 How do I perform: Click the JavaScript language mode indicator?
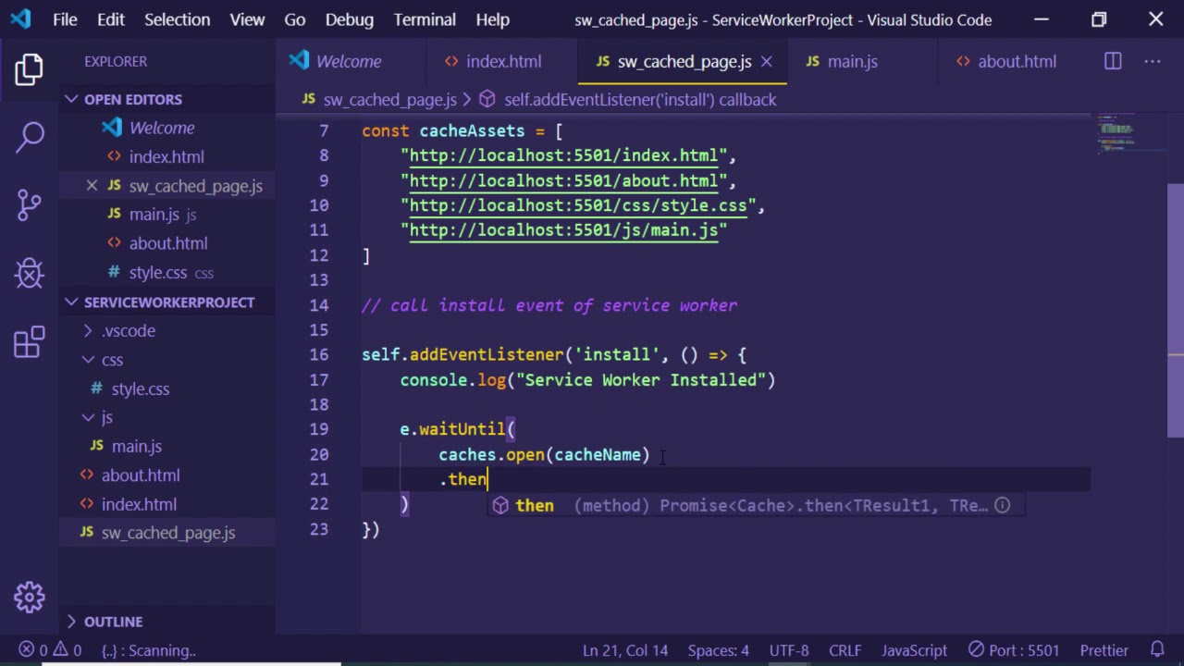click(914, 650)
